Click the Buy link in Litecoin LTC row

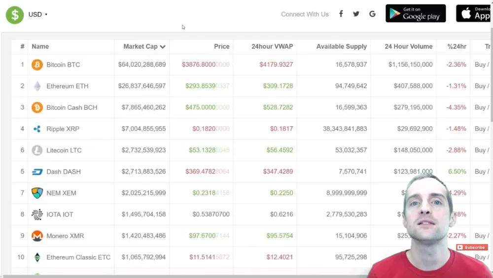(x=480, y=150)
